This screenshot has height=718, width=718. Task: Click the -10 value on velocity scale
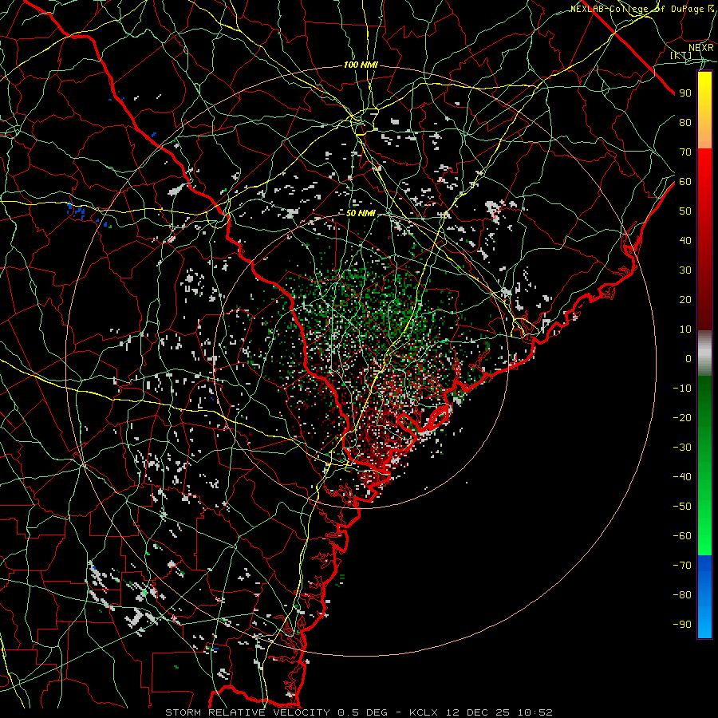click(682, 389)
